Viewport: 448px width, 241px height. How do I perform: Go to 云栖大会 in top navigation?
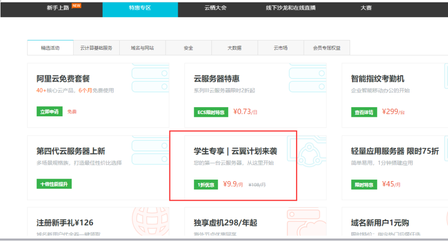click(215, 8)
